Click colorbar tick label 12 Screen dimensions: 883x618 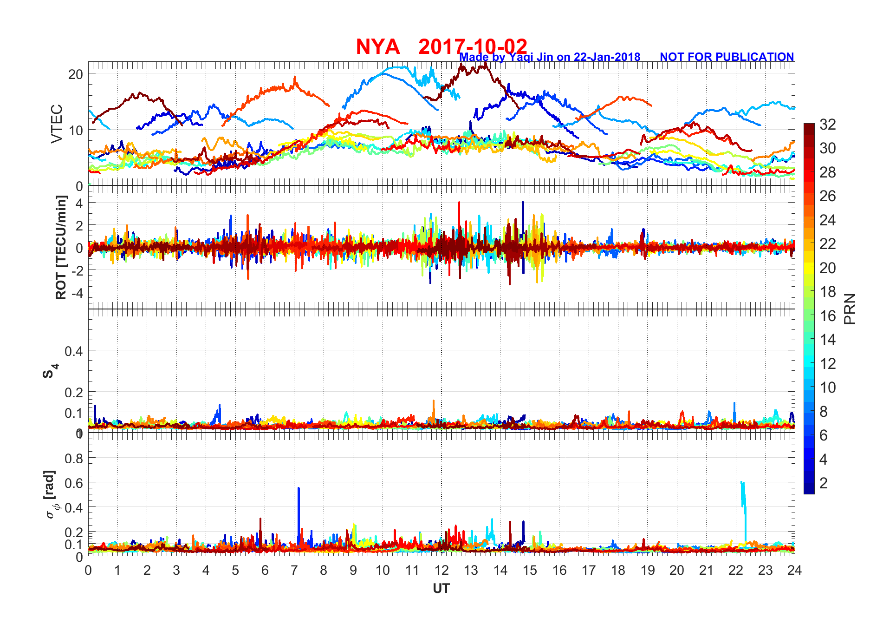[x=828, y=363]
